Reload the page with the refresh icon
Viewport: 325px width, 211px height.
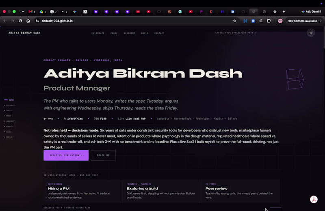click(x=20, y=21)
